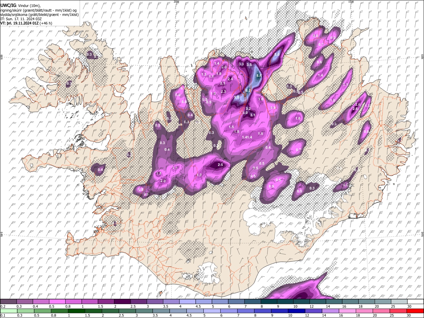Click the deep blue 10–12 swatch in bottom legend

coord(297,311)
